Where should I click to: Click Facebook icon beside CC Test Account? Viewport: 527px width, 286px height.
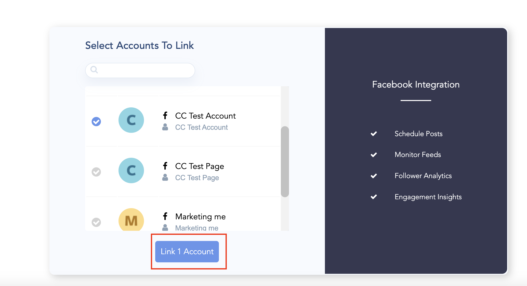165,116
